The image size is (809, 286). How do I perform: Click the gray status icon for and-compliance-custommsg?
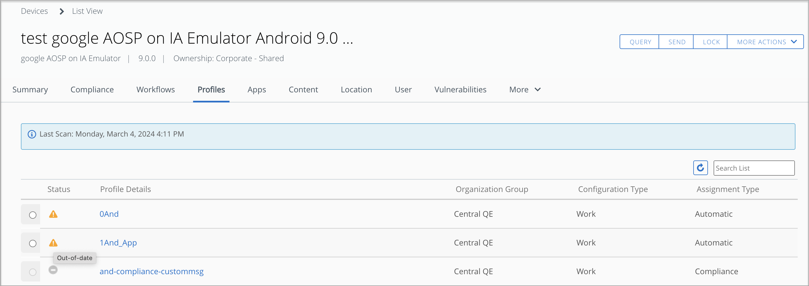53,270
